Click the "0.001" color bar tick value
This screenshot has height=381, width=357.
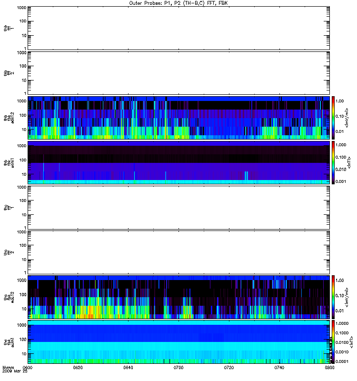pyautogui.click(x=341, y=181)
